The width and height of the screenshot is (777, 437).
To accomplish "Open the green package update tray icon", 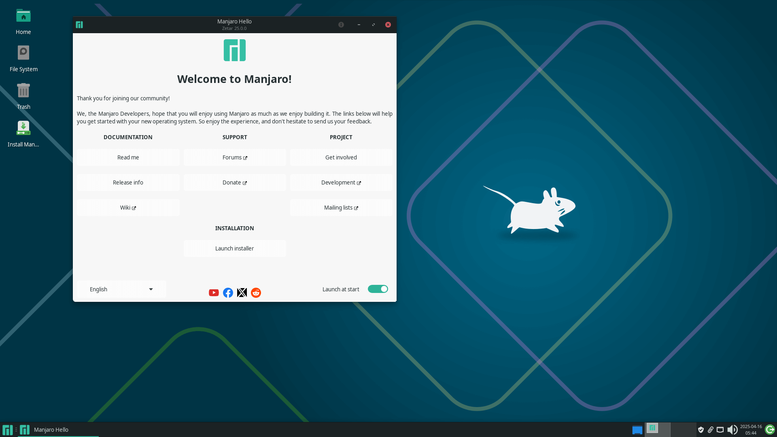I will [769, 430].
